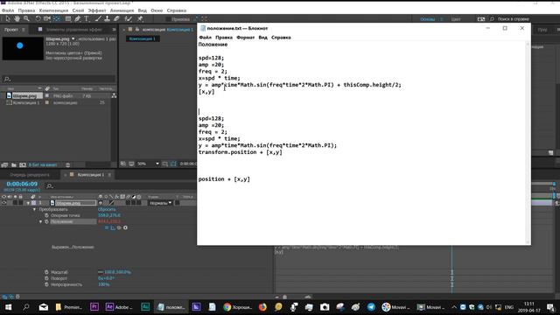
Task: Open Notepad's Формат menu
Action: (245, 37)
